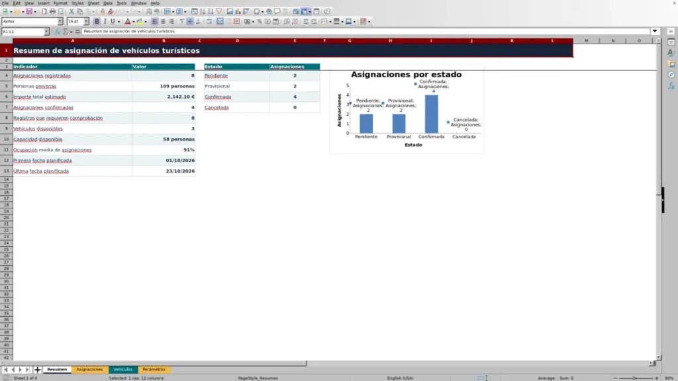Click the add new sheet plus button
The width and height of the screenshot is (678, 381).
(37, 369)
